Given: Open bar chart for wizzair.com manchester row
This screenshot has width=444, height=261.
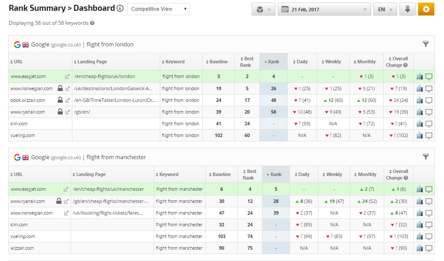Looking at the screenshot, I should click(420, 248).
